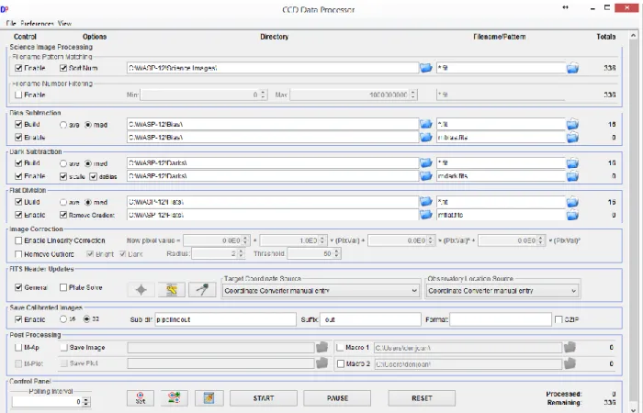Browse for Dark Build filename pattern

pyautogui.click(x=572, y=162)
